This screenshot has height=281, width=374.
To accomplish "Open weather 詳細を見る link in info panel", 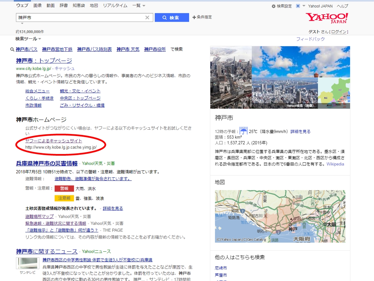I will point(300,132).
